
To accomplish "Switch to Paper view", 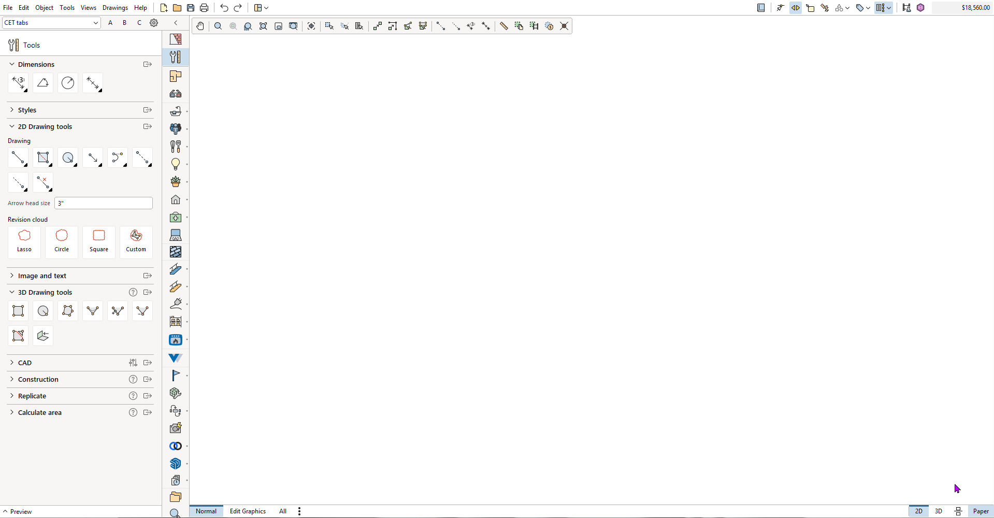I will (x=981, y=511).
